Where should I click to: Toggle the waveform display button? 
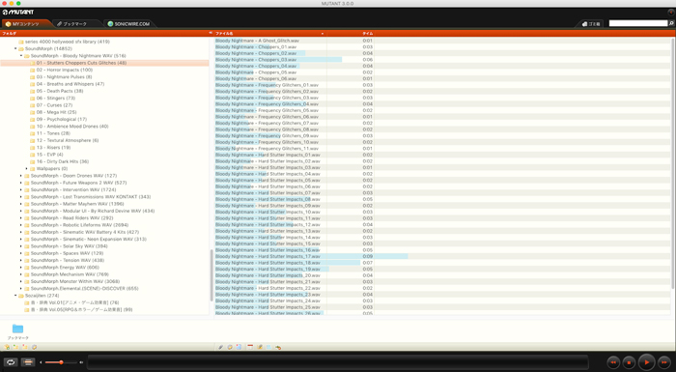pyautogui.click(x=28, y=362)
